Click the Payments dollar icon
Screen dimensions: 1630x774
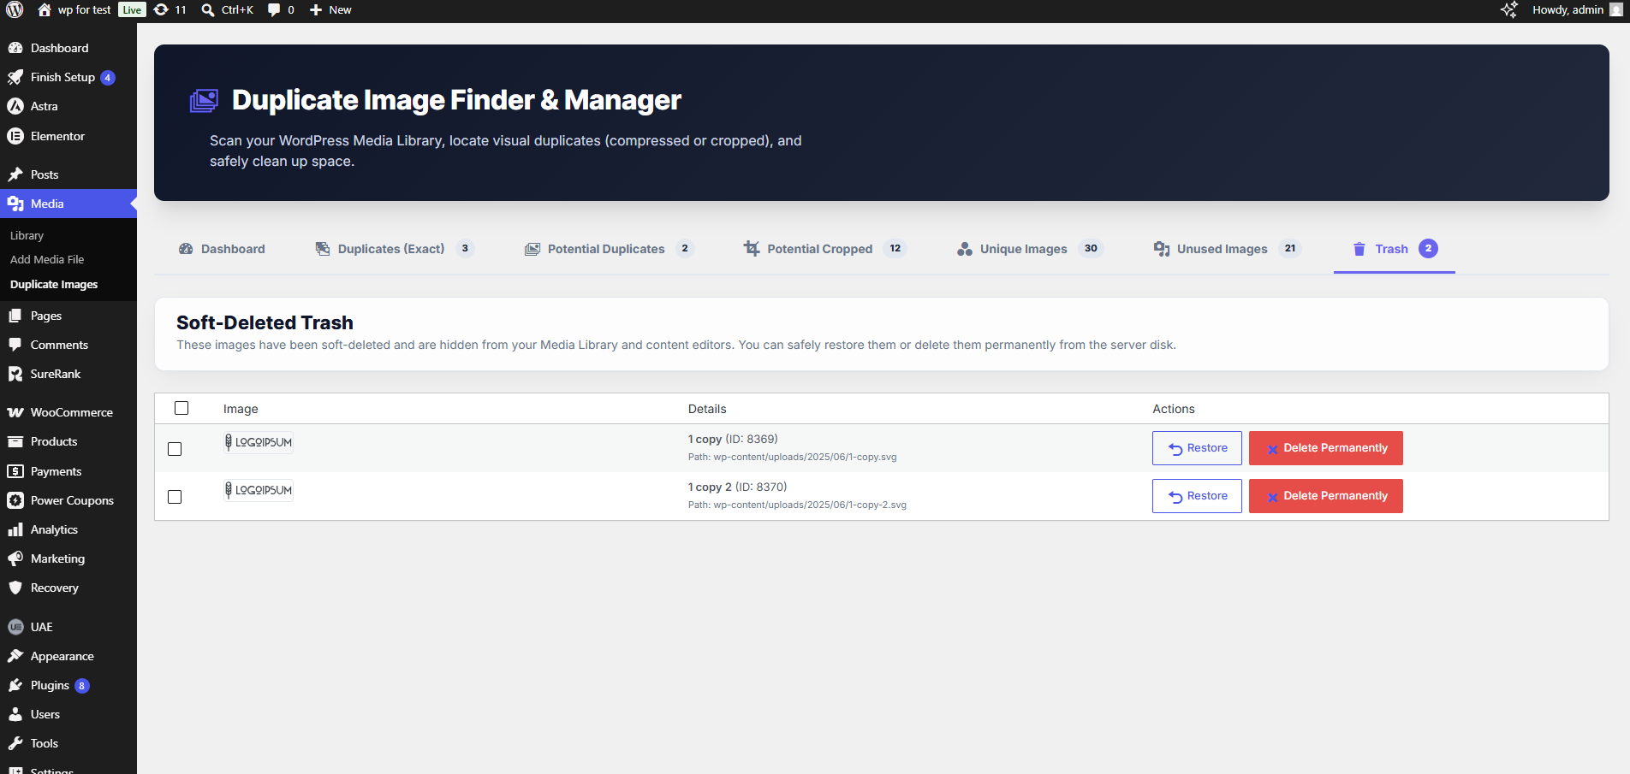pos(15,471)
